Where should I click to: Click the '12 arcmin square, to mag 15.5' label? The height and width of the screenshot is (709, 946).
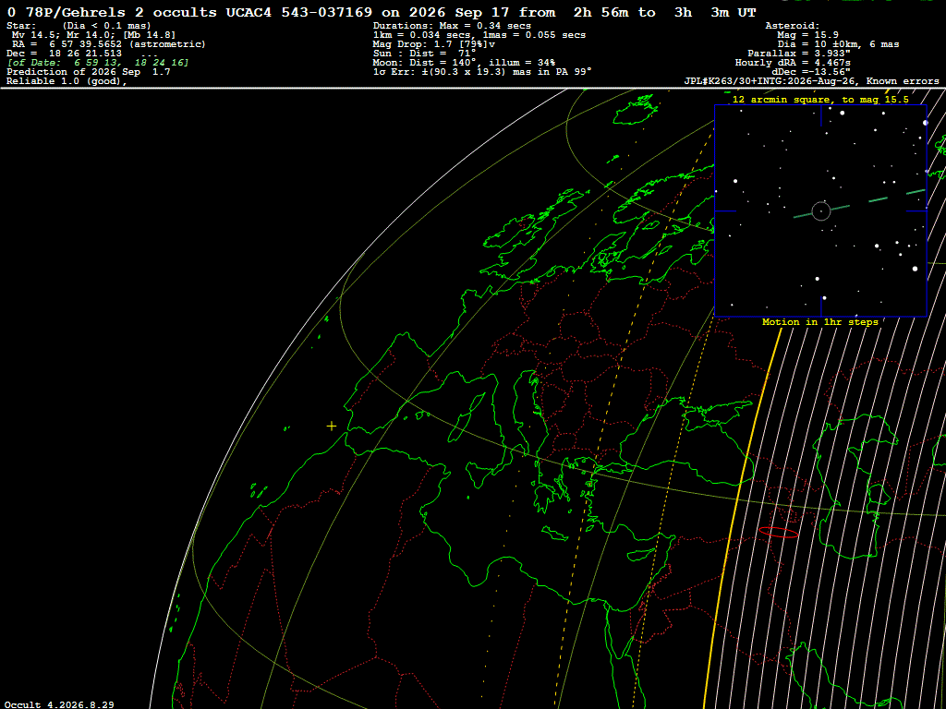tap(820, 100)
